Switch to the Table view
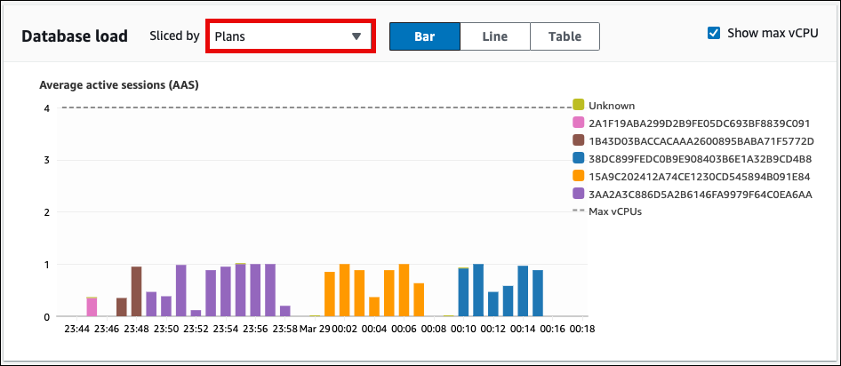 pyautogui.click(x=565, y=36)
